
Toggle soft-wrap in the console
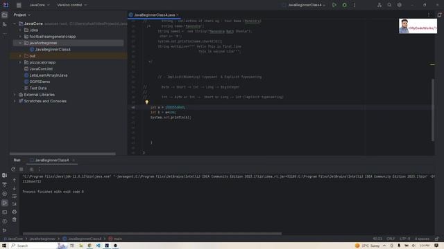click(x=14, y=196)
